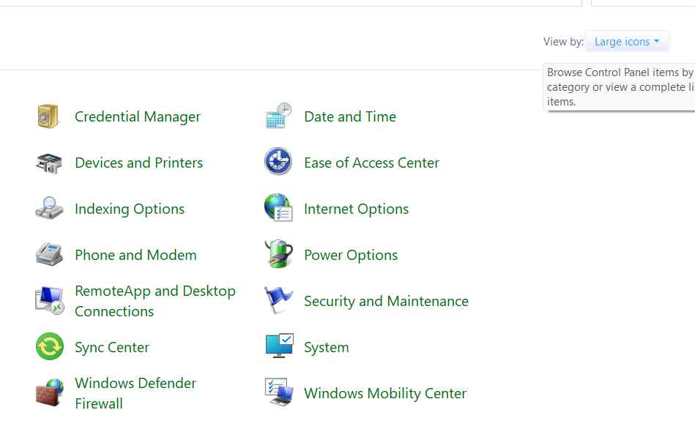This screenshot has height=432, width=695.
Task: Open the Power Options link
Action: pyautogui.click(x=351, y=255)
